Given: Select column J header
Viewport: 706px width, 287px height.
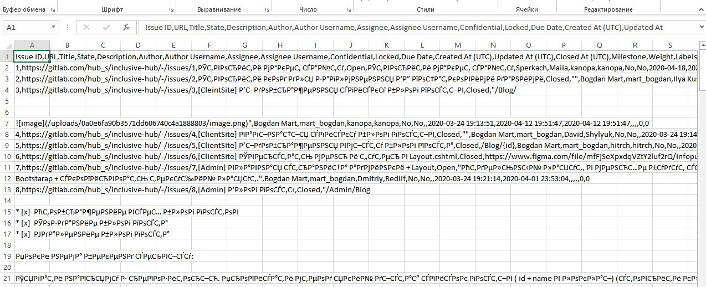Looking at the screenshot, I should click(351, 45).
